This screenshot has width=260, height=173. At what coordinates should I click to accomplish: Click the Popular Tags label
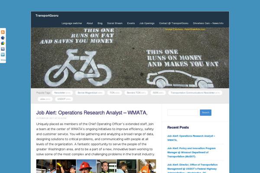pyautogui.click(x=43, y=93)
